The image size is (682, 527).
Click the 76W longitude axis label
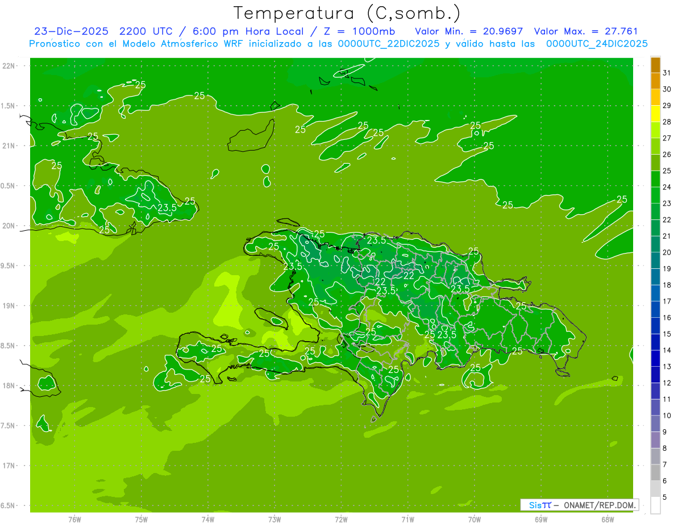point(74,519)
